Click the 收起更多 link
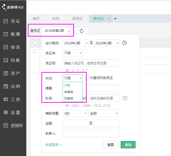Screen dimensions: 171x156 (x=53, y=145)
